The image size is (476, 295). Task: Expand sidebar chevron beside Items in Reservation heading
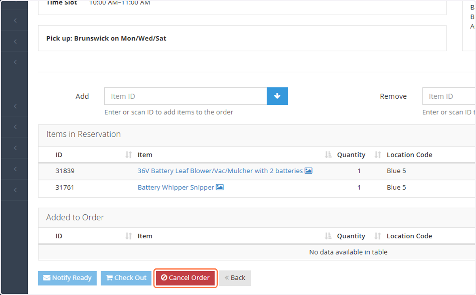point(15,127)
